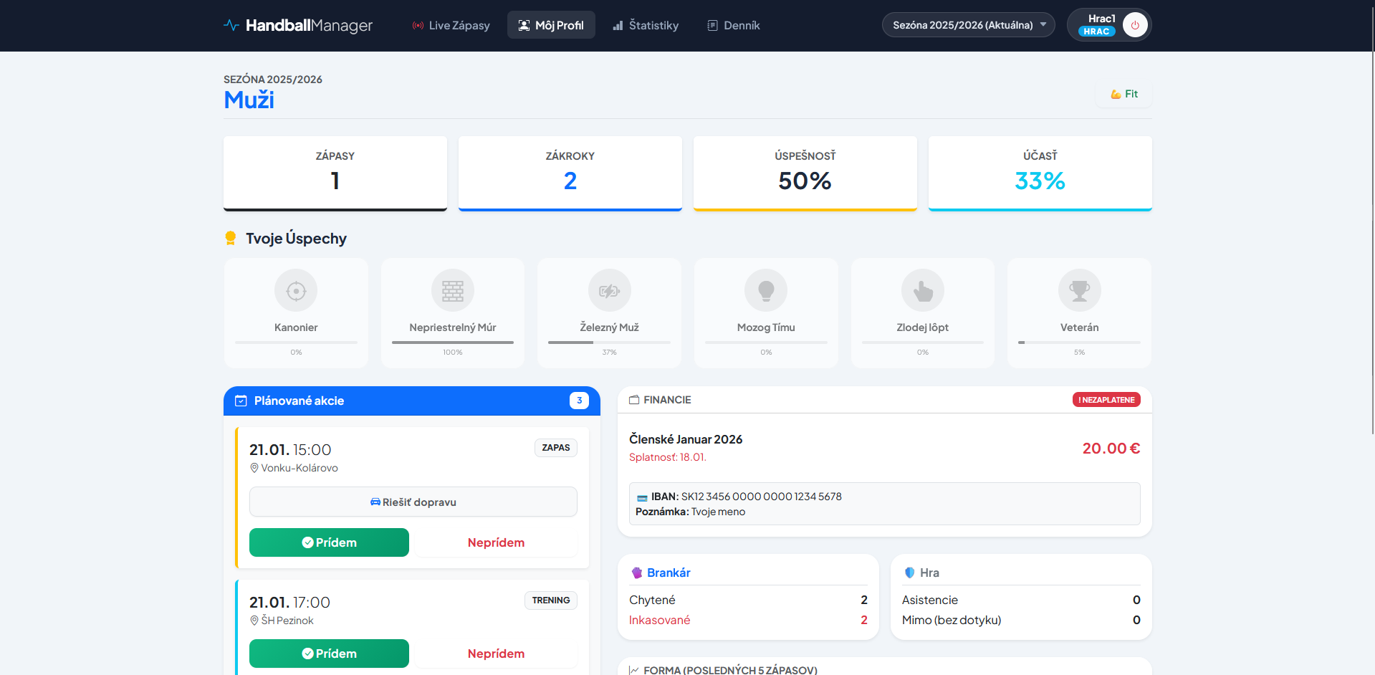
Task: Click the Kanonier crosshair achievement icon
Action: coord(296,290)
